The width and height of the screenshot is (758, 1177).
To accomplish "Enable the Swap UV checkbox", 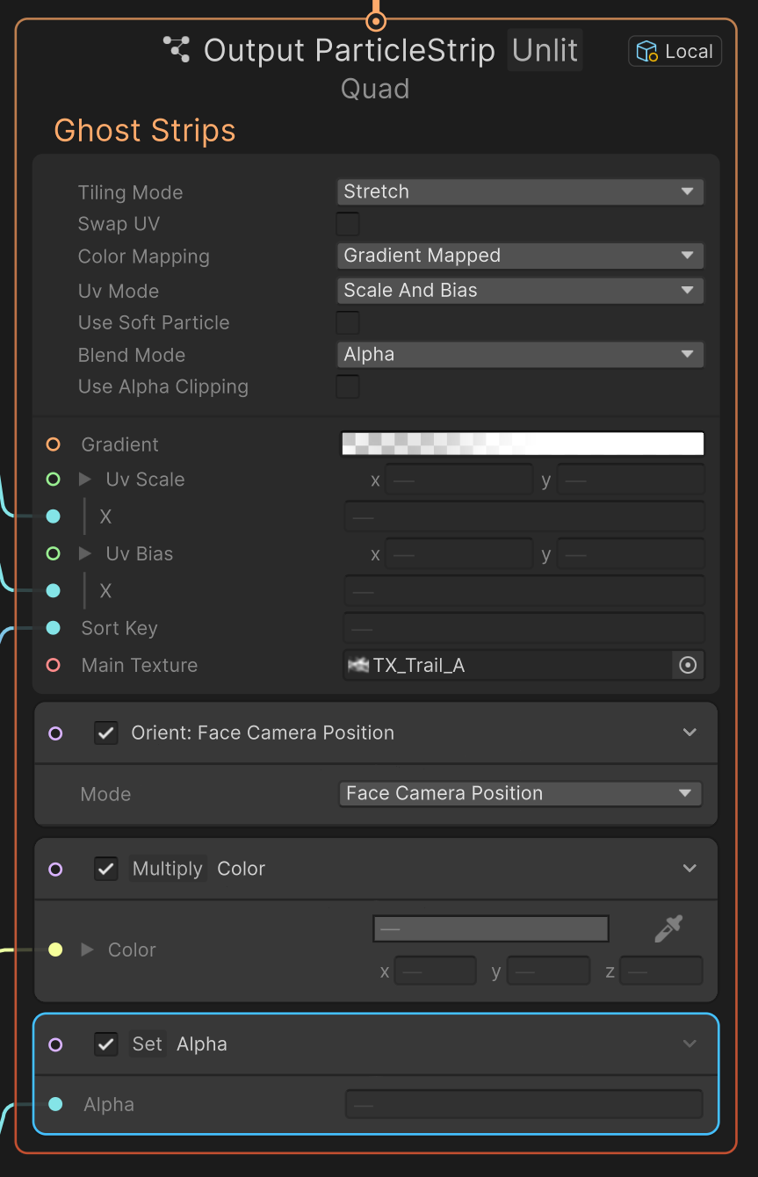I will (348, 224).
